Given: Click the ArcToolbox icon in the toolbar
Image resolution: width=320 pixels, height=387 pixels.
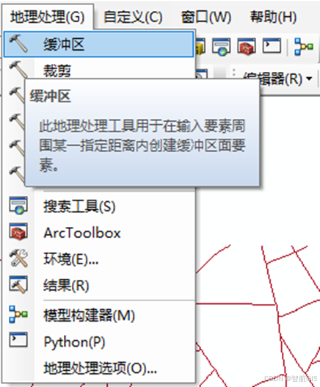Looking at the screenshot, I should [246, 46].
